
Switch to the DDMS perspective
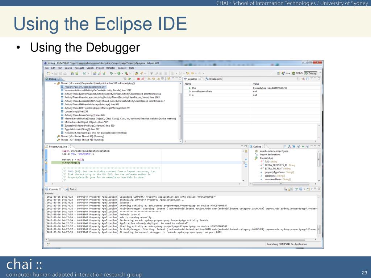click(297, 73)
